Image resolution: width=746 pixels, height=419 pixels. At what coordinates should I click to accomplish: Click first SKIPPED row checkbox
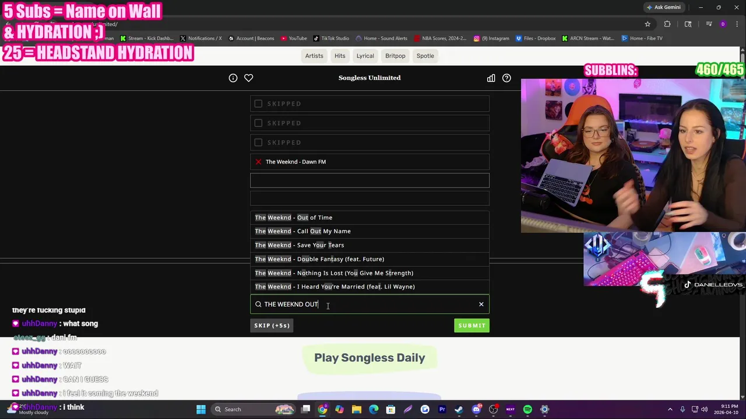point(258,104)
